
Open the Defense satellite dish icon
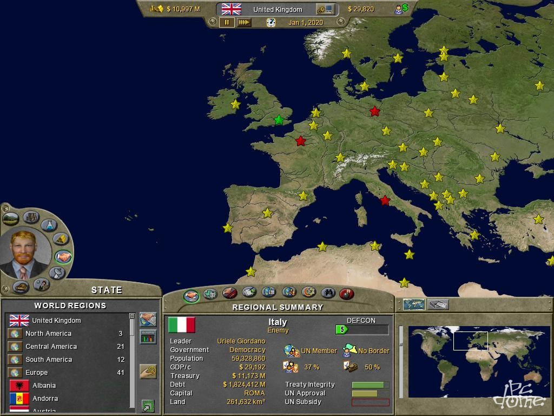click(56, 273)
